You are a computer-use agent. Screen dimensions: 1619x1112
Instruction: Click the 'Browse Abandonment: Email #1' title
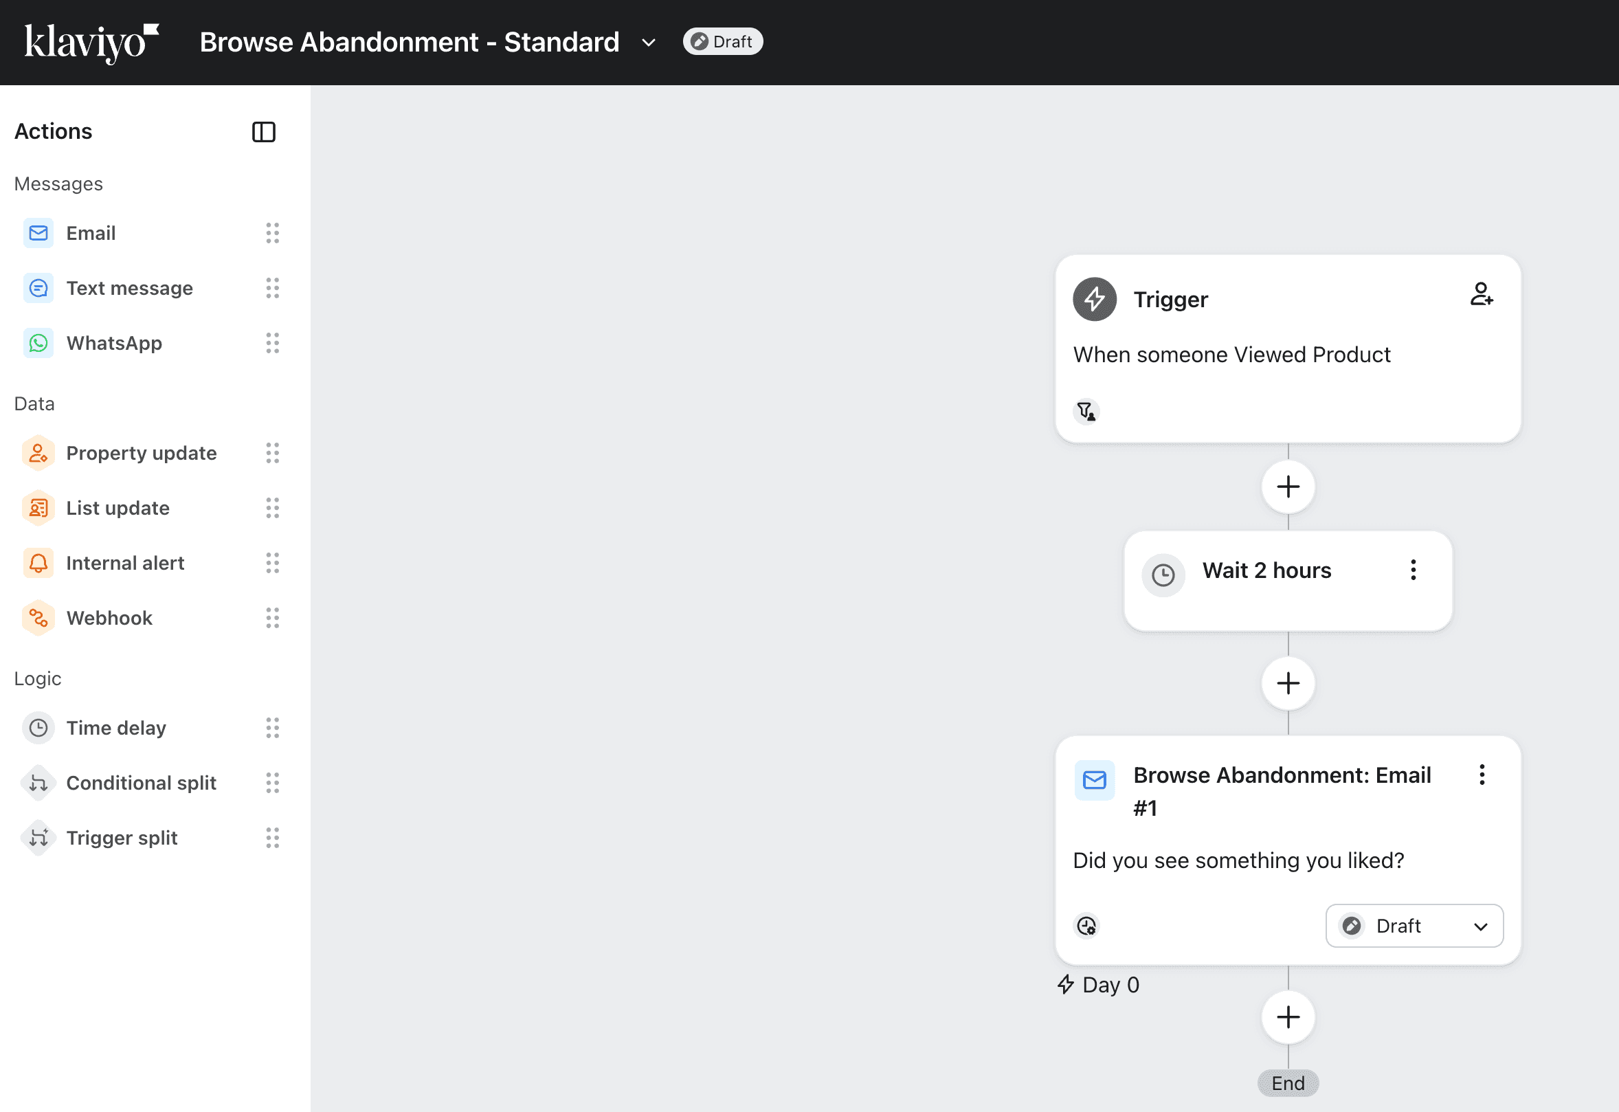pos(1282,792)
